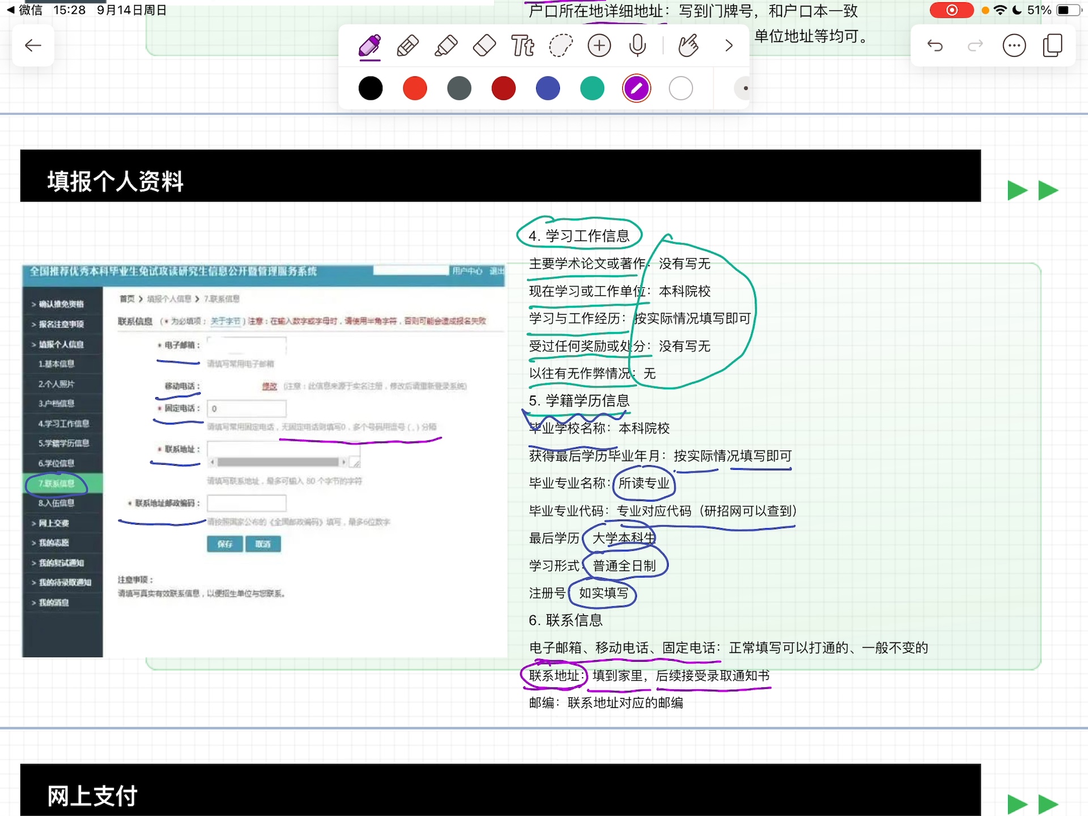Pick the black pen color
The image size is (1088, 816).
371,88
